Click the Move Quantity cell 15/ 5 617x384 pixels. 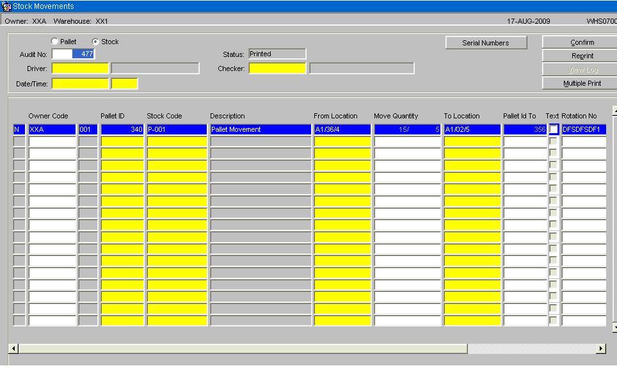pos(407,129)
